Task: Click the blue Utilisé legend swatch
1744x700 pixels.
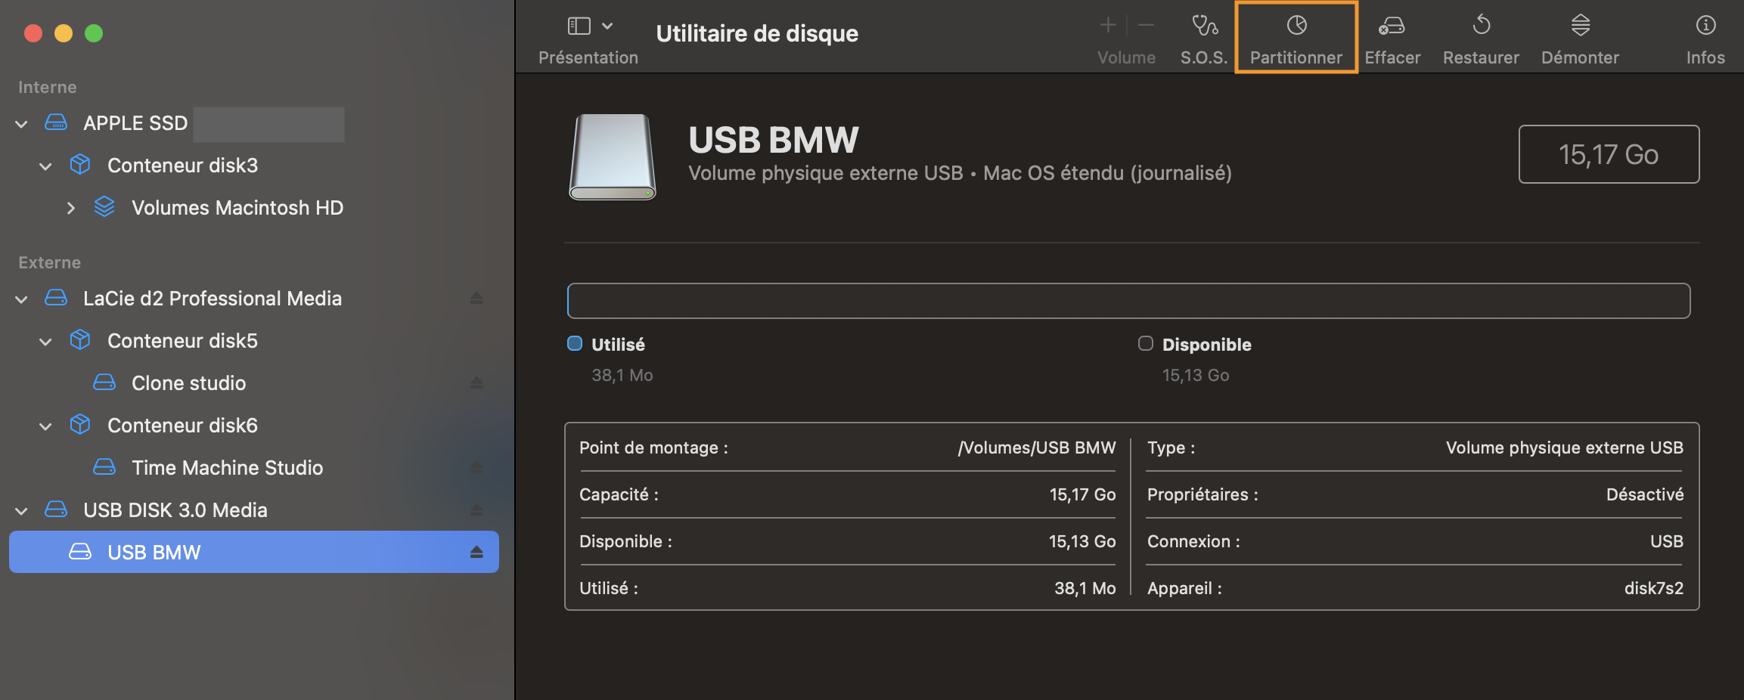Action: [x=575, y=343]
